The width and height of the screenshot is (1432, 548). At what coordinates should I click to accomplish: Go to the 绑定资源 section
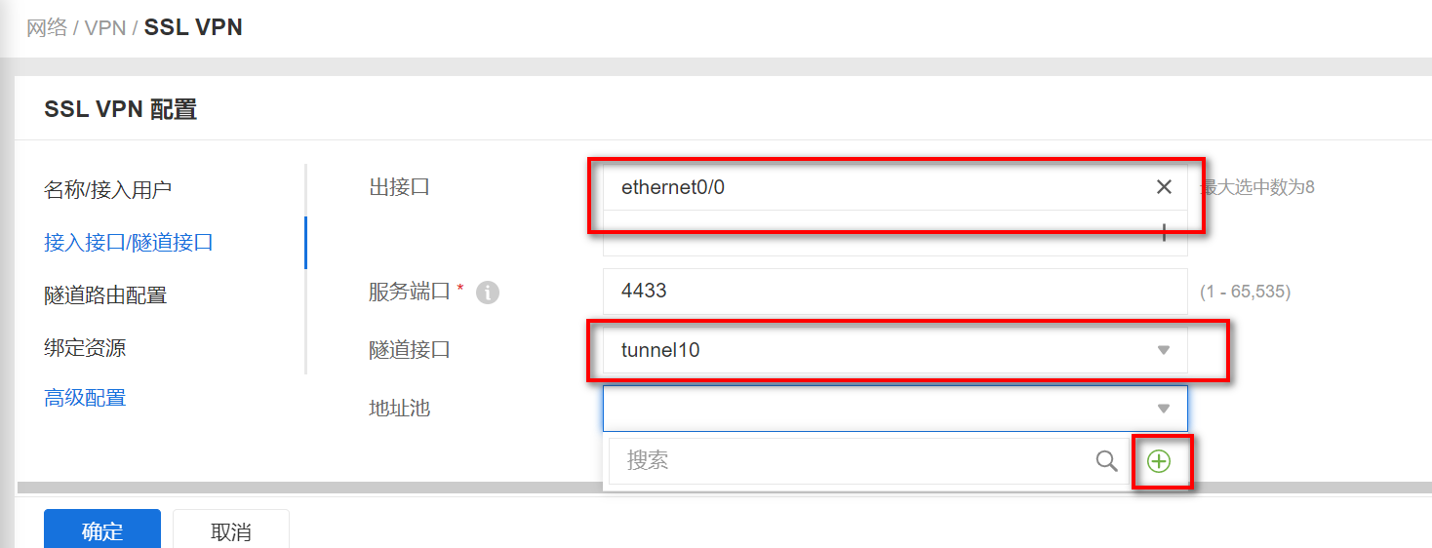point(85,347)
